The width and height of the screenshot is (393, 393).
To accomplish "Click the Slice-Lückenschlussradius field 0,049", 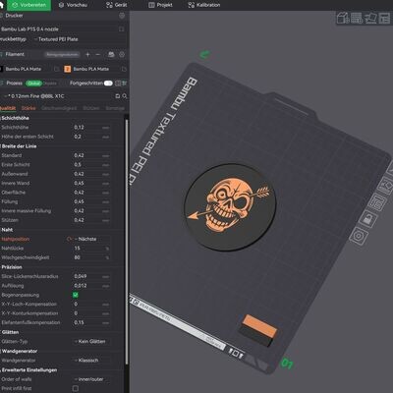I will [x=91, y=276].
